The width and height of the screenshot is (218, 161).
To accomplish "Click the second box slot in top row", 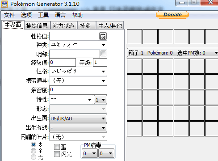I will (150, 66).
